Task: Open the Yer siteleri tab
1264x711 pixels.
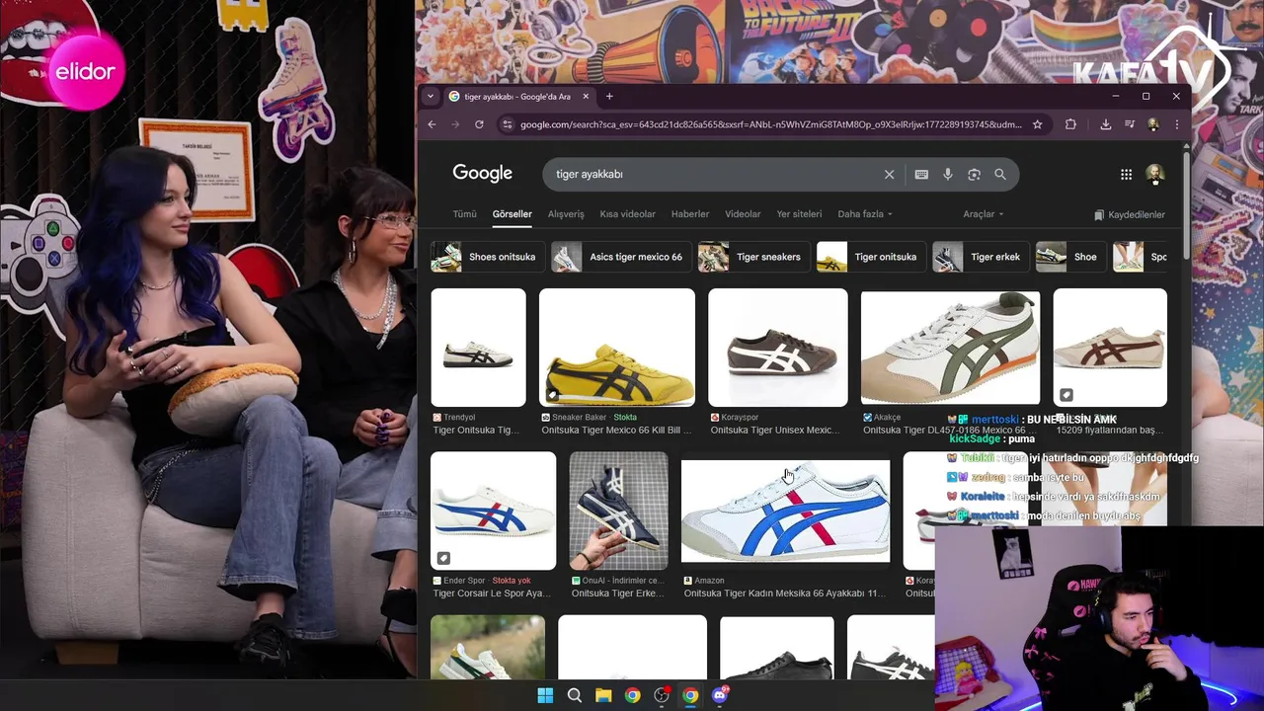Action: [799, 214]
